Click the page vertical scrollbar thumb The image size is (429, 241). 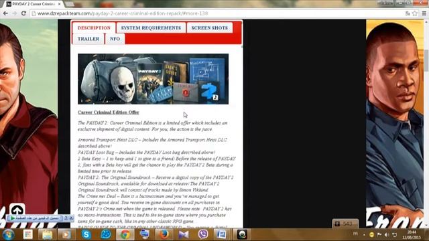[x=426, y=60]
